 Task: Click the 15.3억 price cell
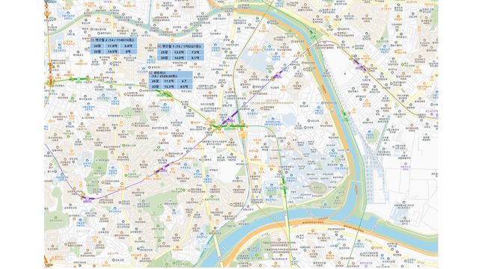coord(169,87)
